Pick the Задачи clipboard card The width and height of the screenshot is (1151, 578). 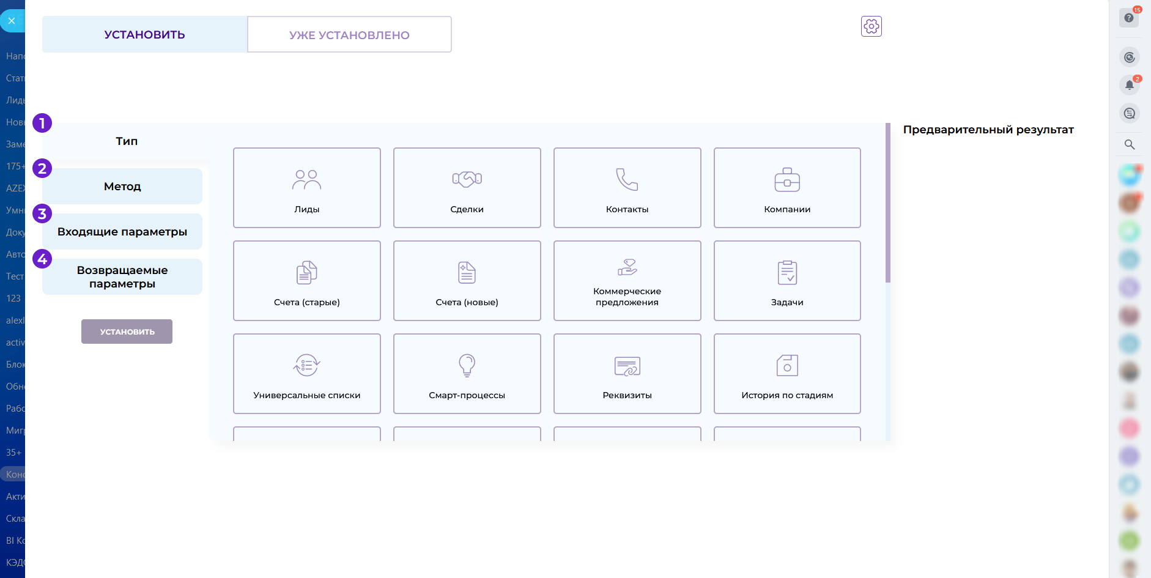click(787, 281)
